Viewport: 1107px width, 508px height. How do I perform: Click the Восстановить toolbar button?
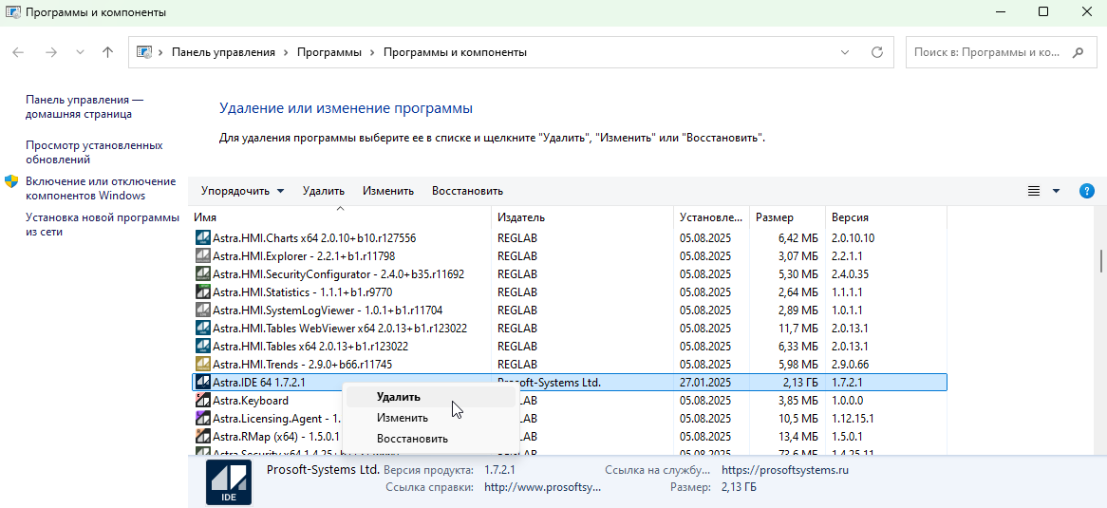point(467,191)
